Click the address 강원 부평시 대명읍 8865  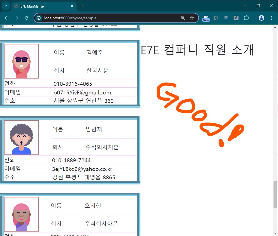pos(84,177)
